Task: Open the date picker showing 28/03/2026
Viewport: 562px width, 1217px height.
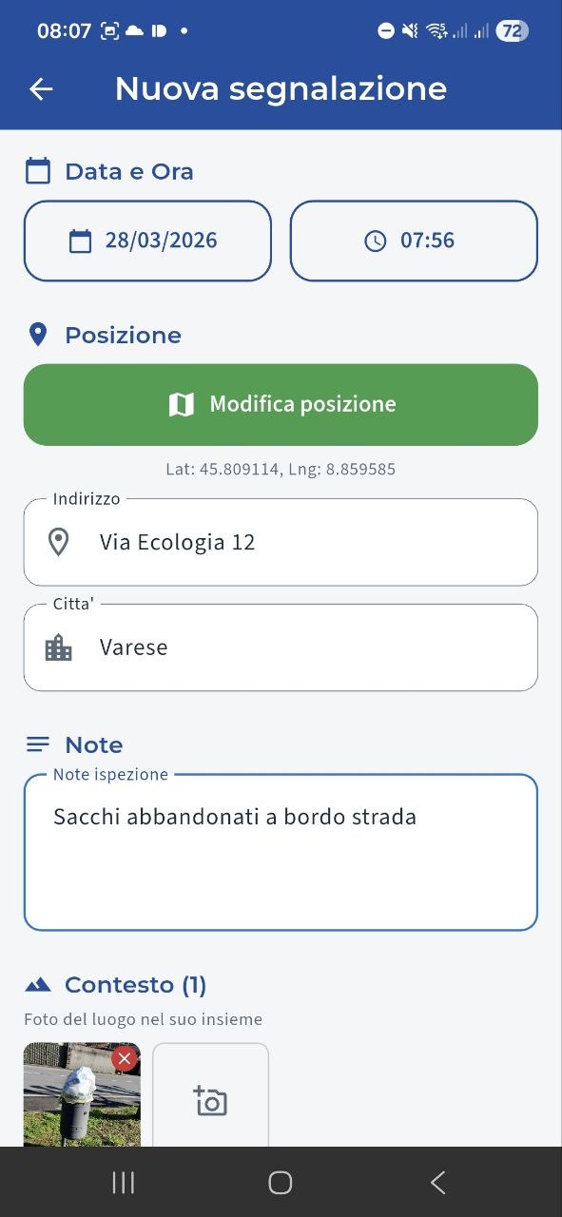Action: pyautogui.click(x=147, y=241)
